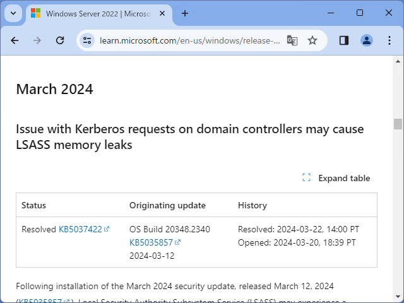Viewport: 404px width, 303px height.
Task: Open a new tab with the plus button
Action: pyautogui.click(x=185, y=13)
